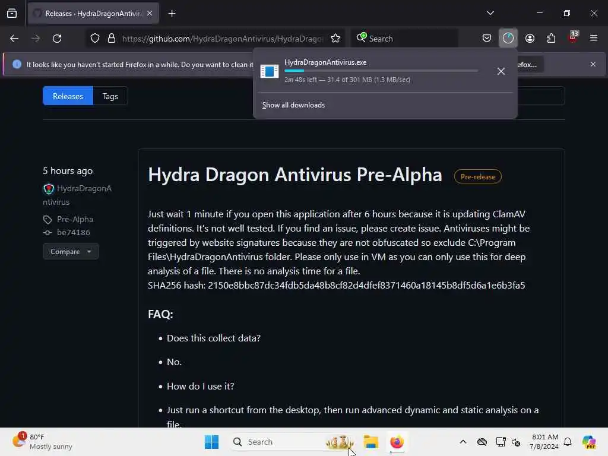
Task: Open commit be74186
Action: click(x=73, y=233)
